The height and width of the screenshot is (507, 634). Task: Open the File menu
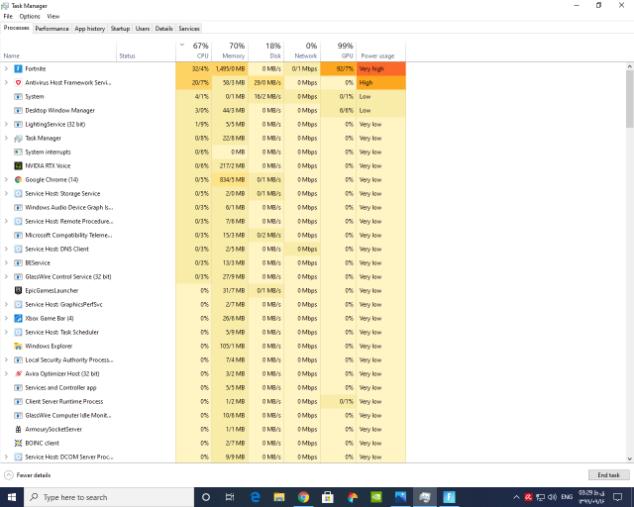pos(8,17)
